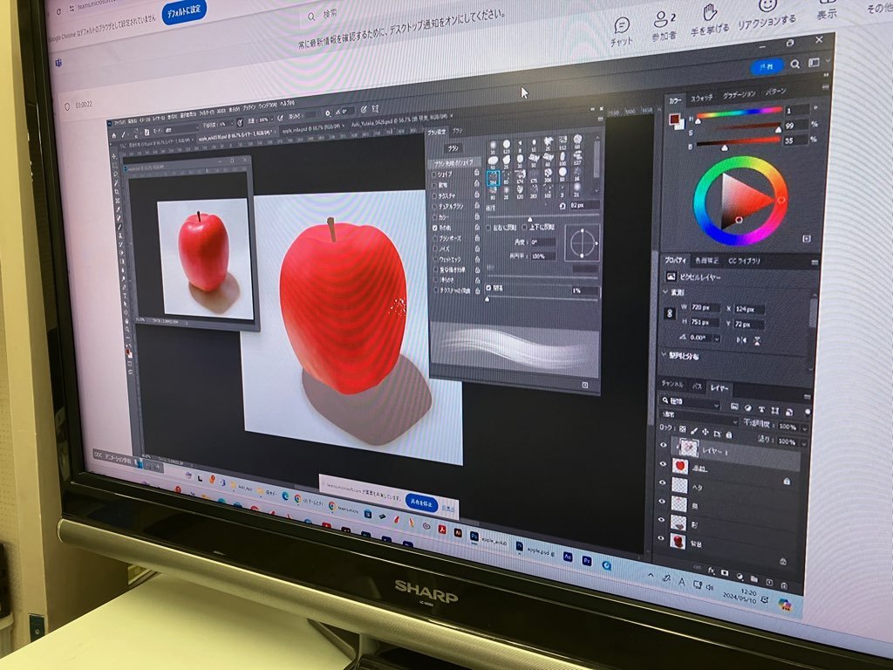Click the shape layer filter icon
The image size is (893, 670).
point(774,410)
